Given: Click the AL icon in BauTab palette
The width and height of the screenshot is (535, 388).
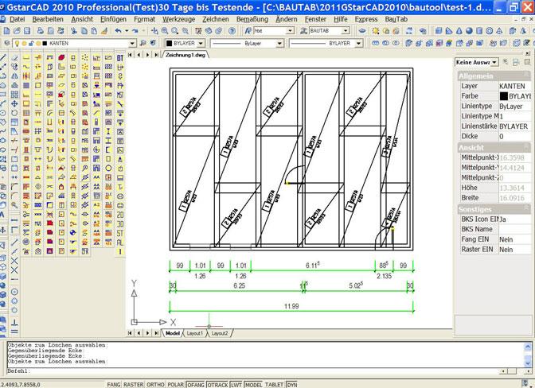Looking at the screenshot, I should (119, 242).
